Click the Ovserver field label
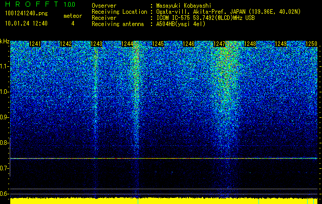Screen dimensions: 322x204 point(104,6)
